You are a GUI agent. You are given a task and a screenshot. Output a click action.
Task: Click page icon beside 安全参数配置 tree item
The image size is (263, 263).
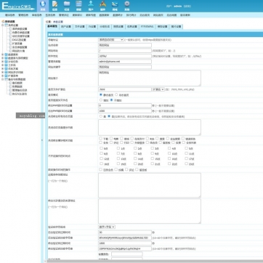(10, 47)
